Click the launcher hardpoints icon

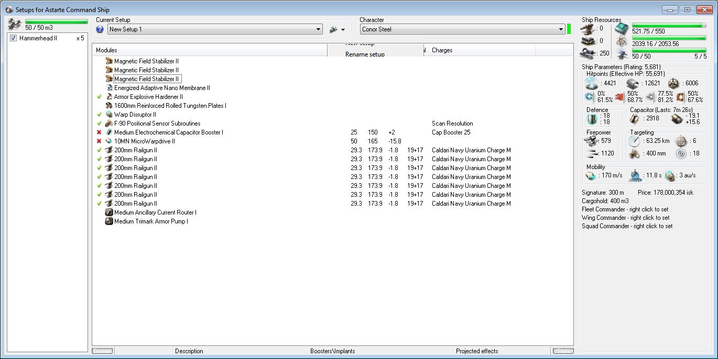click(x=588, y=41)
